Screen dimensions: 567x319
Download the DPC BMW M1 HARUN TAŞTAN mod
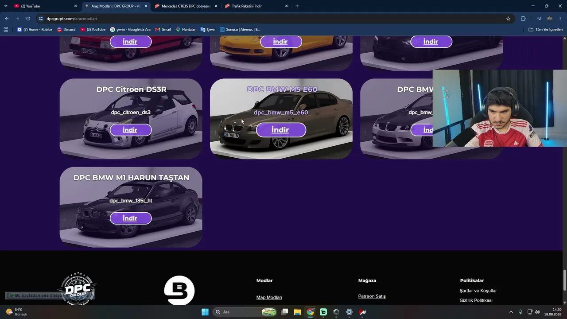point(130,218)
